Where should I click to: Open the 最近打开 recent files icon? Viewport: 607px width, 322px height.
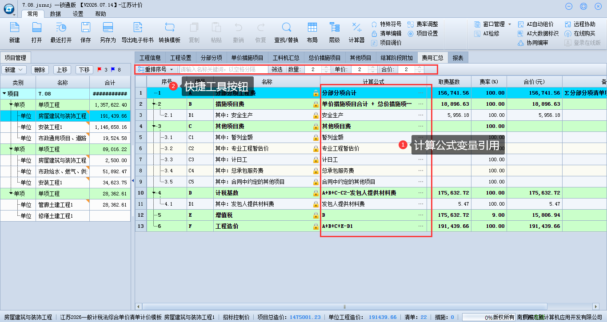tap(61, 32)
